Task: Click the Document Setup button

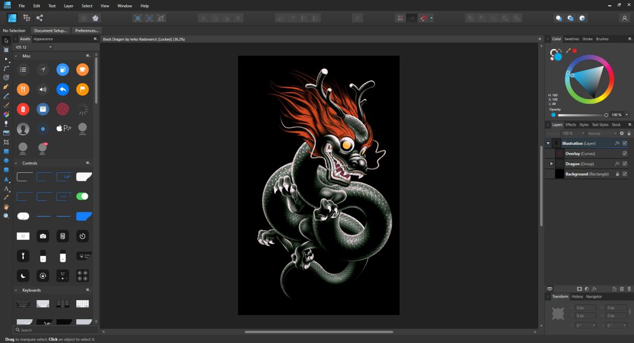Action: 50,30
